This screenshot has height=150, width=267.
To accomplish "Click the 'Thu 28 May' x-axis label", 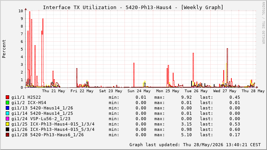I will (x=253, y=91).
